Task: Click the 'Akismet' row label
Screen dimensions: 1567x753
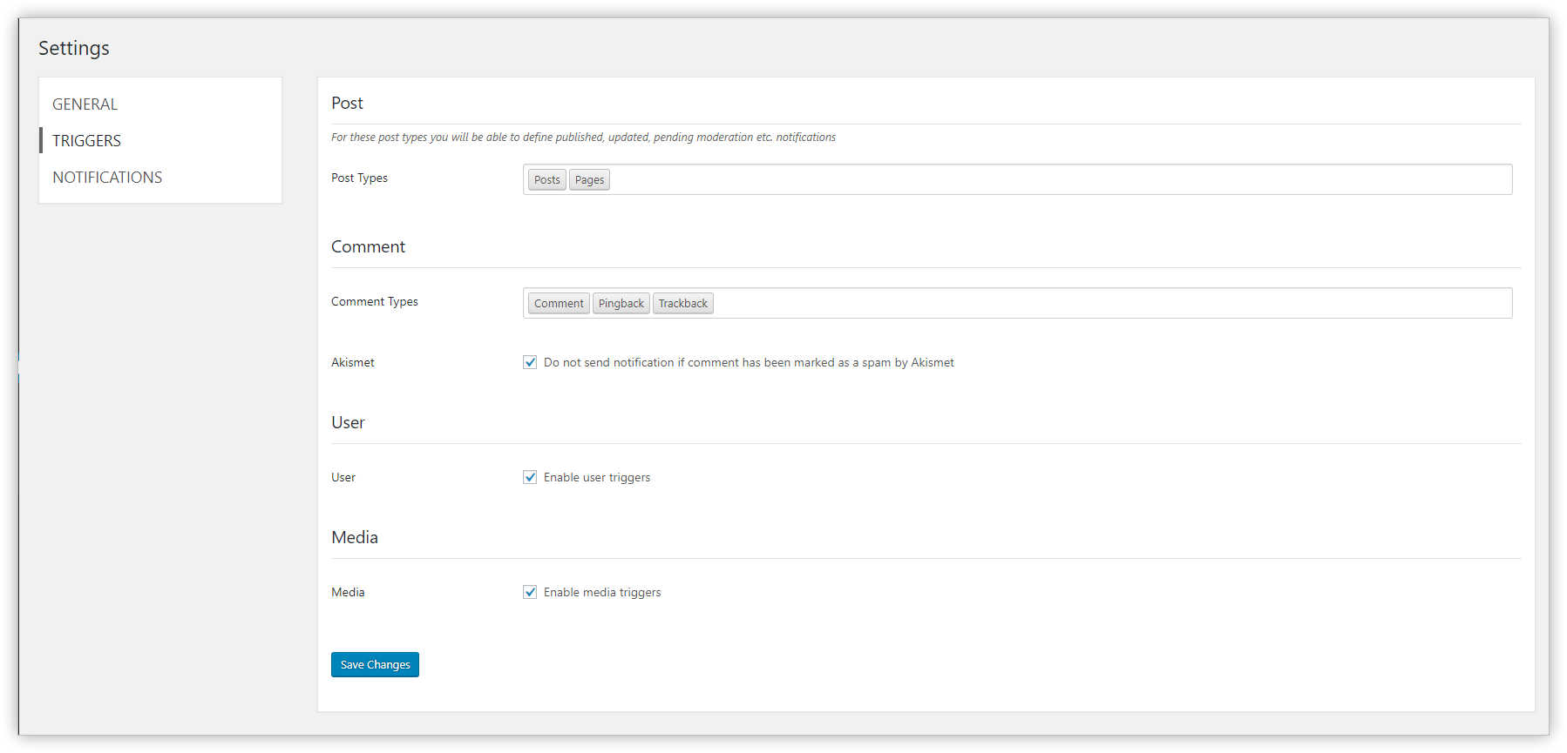Action: pyautogui.click(x=353, y=363)
